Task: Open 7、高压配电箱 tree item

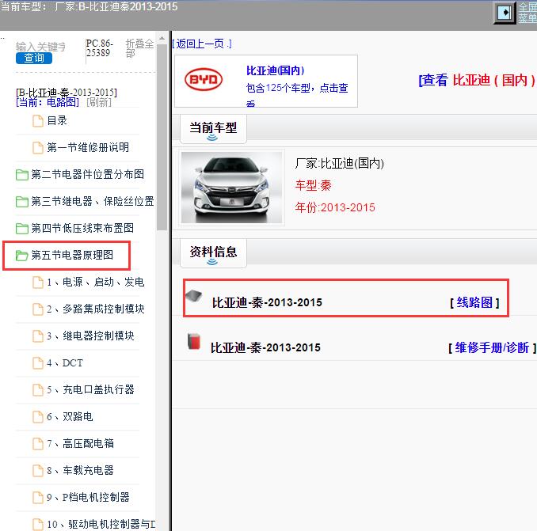Action: tap(81, 443)
